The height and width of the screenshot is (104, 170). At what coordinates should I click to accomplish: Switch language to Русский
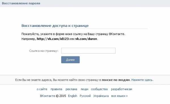click(85, 96)
